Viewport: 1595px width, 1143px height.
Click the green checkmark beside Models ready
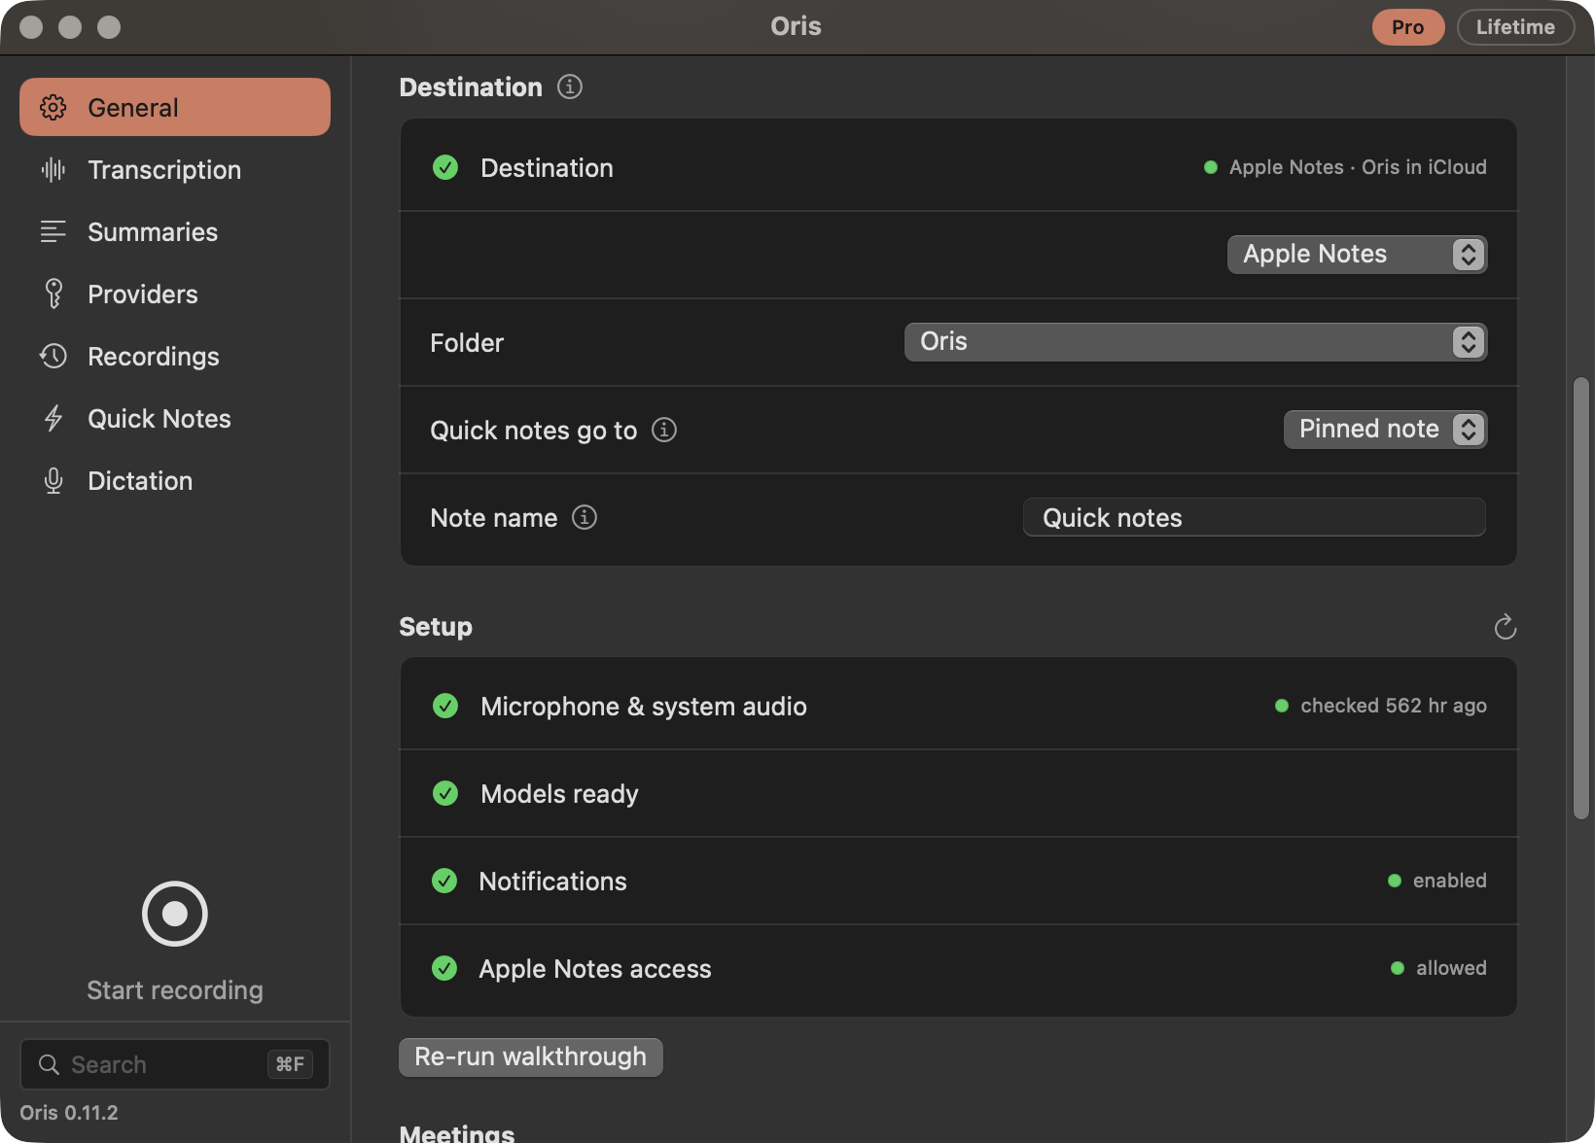click(x=445, y=793)
